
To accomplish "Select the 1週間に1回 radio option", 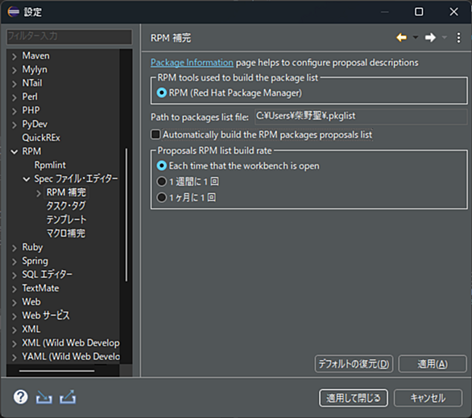I will tap(162, 181).
